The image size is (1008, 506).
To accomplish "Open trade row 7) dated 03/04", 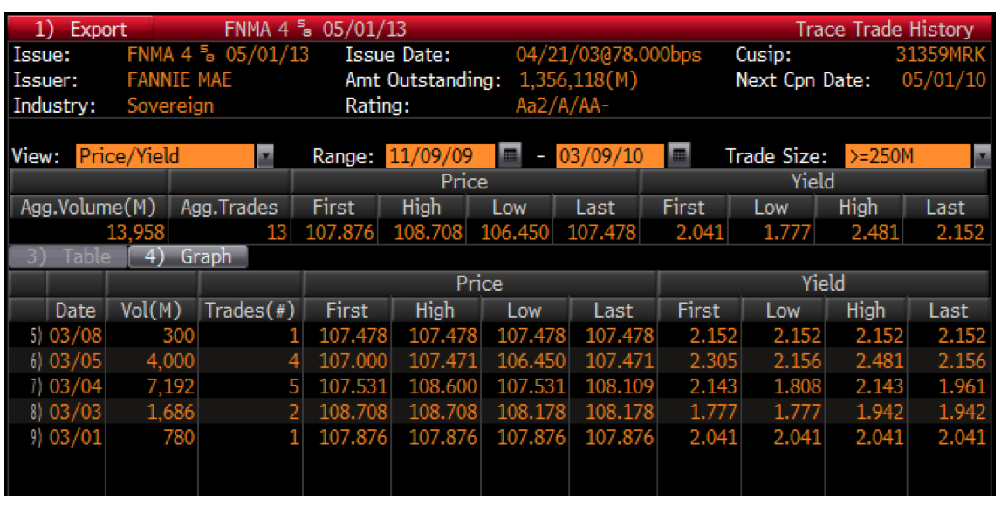I will pos(499,386).
